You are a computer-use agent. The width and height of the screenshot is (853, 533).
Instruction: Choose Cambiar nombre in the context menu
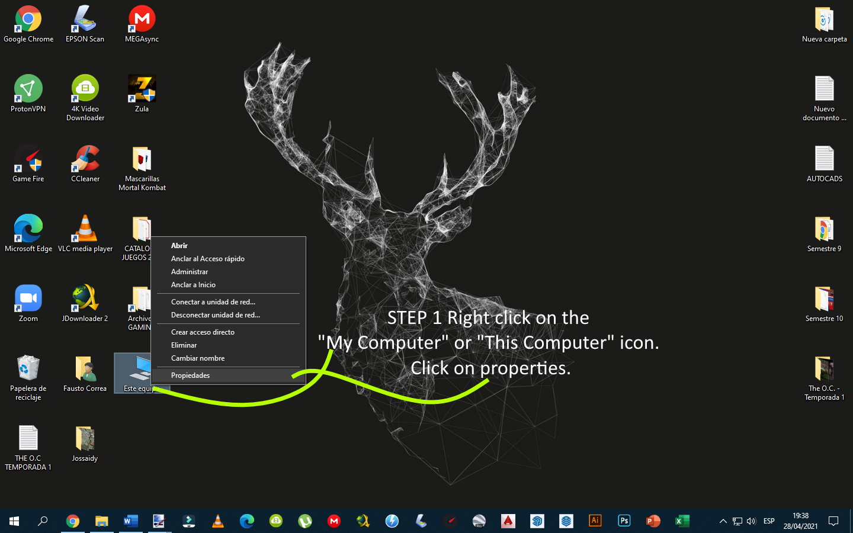pyautogui.click(x=229, y=358)
